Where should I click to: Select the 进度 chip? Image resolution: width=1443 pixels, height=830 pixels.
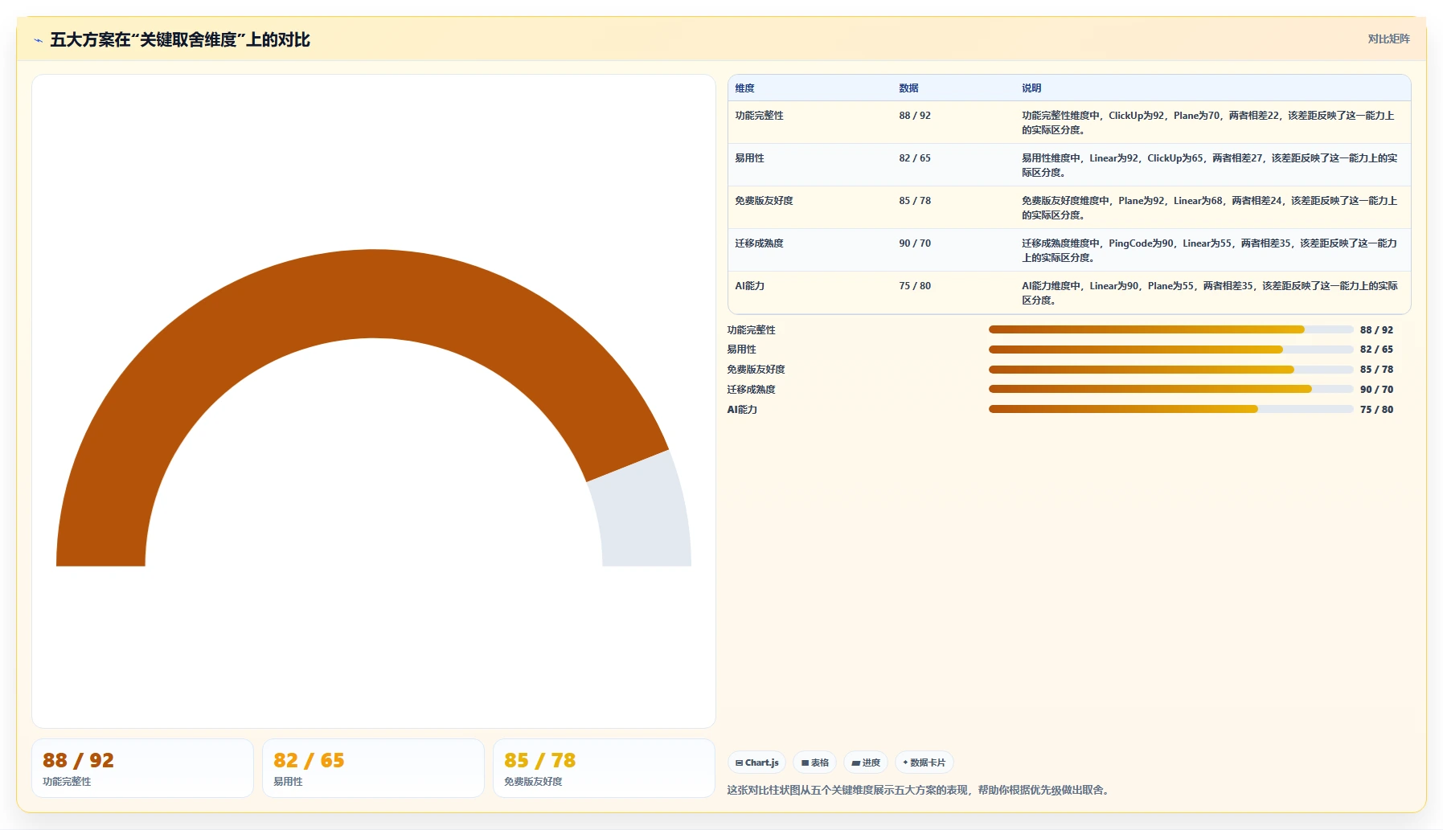tap(866, 763)
